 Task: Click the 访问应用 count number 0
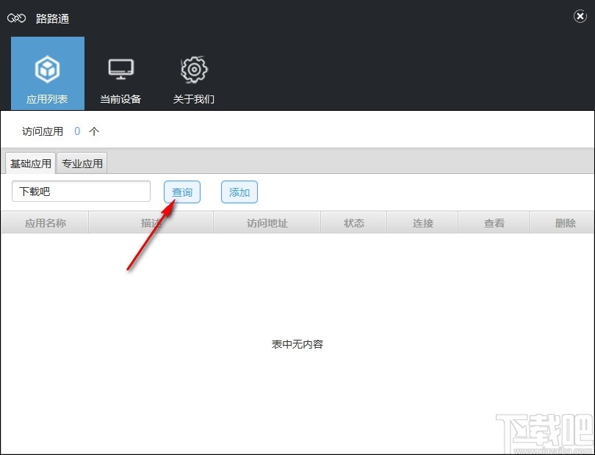click(79, 132)
